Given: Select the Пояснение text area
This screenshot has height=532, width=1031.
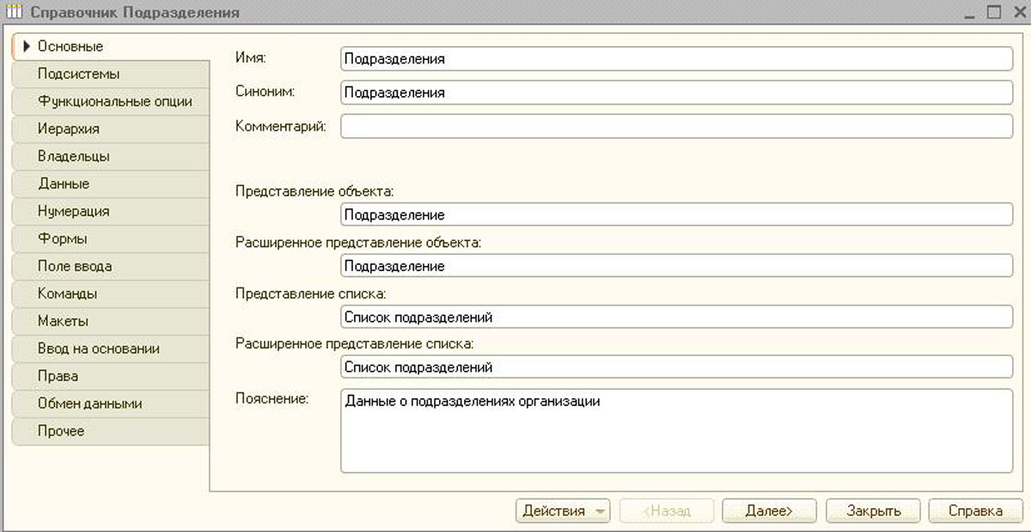Looking at the screenshot, I should pos(677,429).
